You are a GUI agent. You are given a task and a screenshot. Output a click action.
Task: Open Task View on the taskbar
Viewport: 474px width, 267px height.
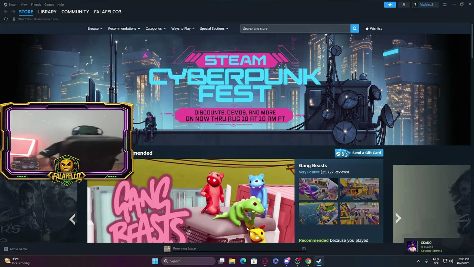pos(221,261)
